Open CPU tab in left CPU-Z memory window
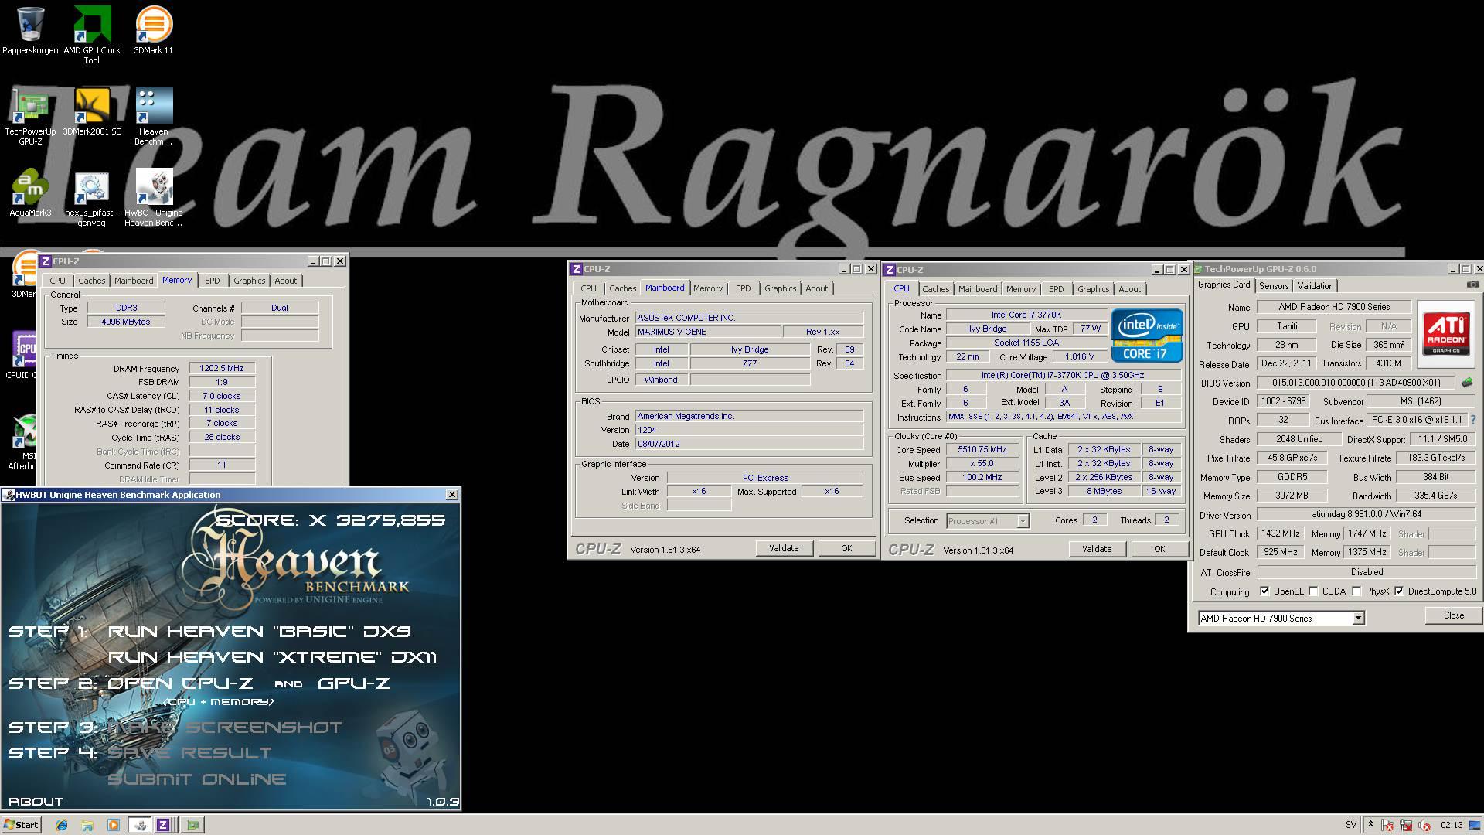 (58, 281)
